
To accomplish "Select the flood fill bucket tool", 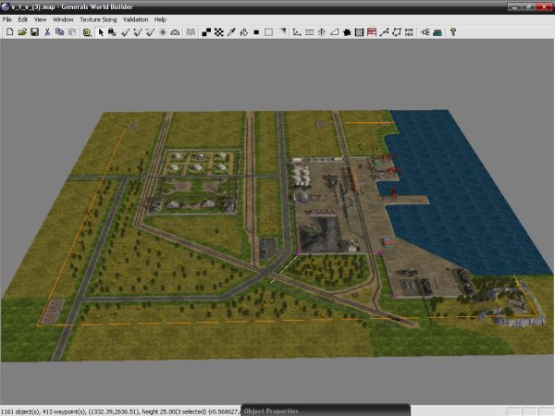I will tap(242, 31).
